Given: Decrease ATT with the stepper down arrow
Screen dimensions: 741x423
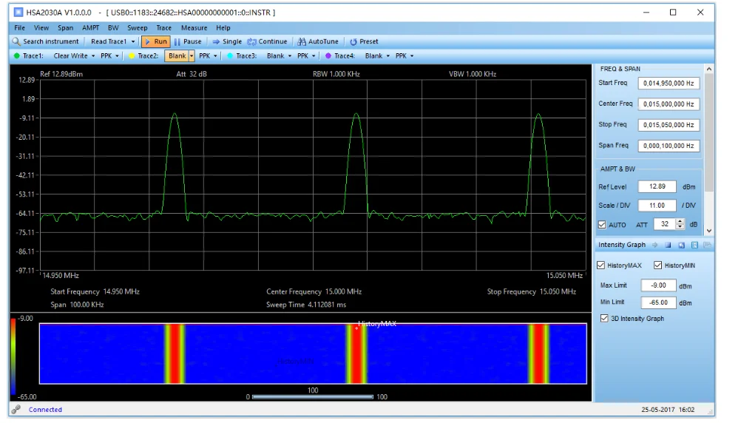Looking at the screenshot, I should coord(680,227).
